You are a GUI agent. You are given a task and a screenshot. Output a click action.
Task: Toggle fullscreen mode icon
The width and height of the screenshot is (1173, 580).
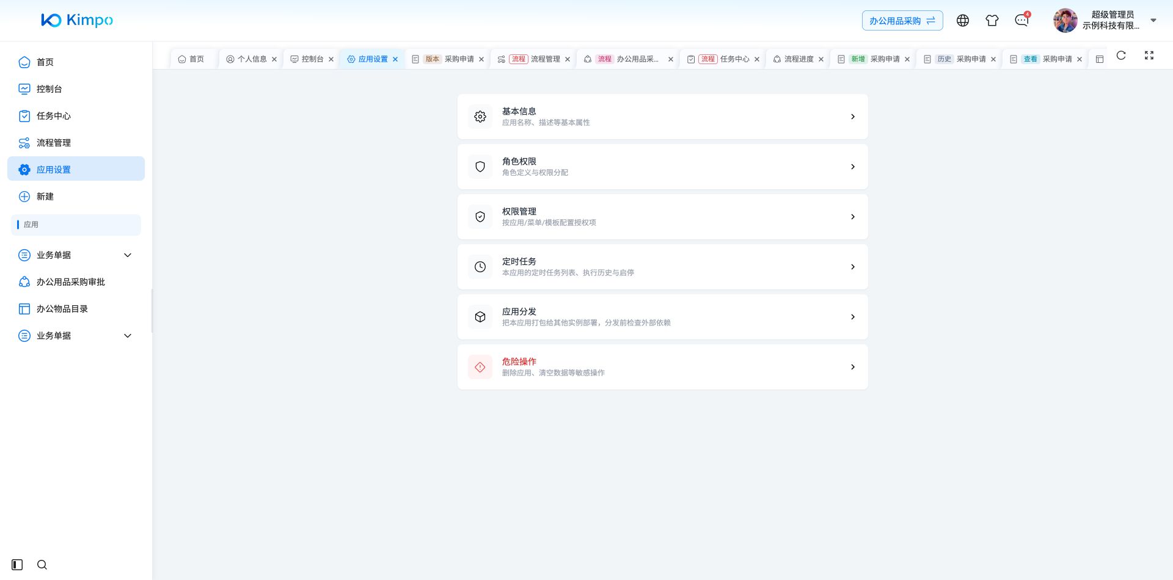1149,56
